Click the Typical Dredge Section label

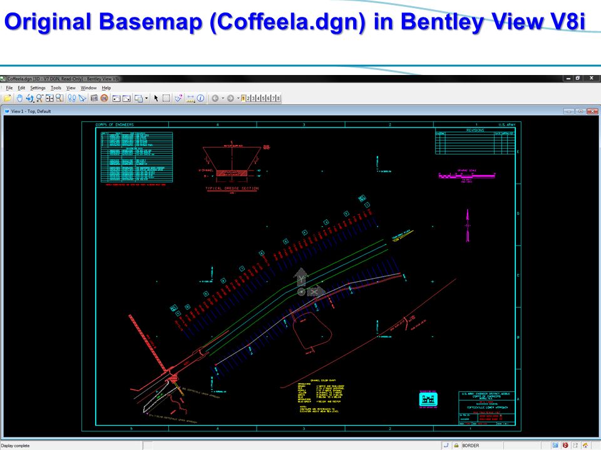coord(232,188)
